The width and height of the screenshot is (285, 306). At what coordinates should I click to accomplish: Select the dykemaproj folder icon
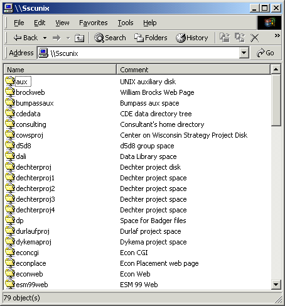tap(10, 241)
